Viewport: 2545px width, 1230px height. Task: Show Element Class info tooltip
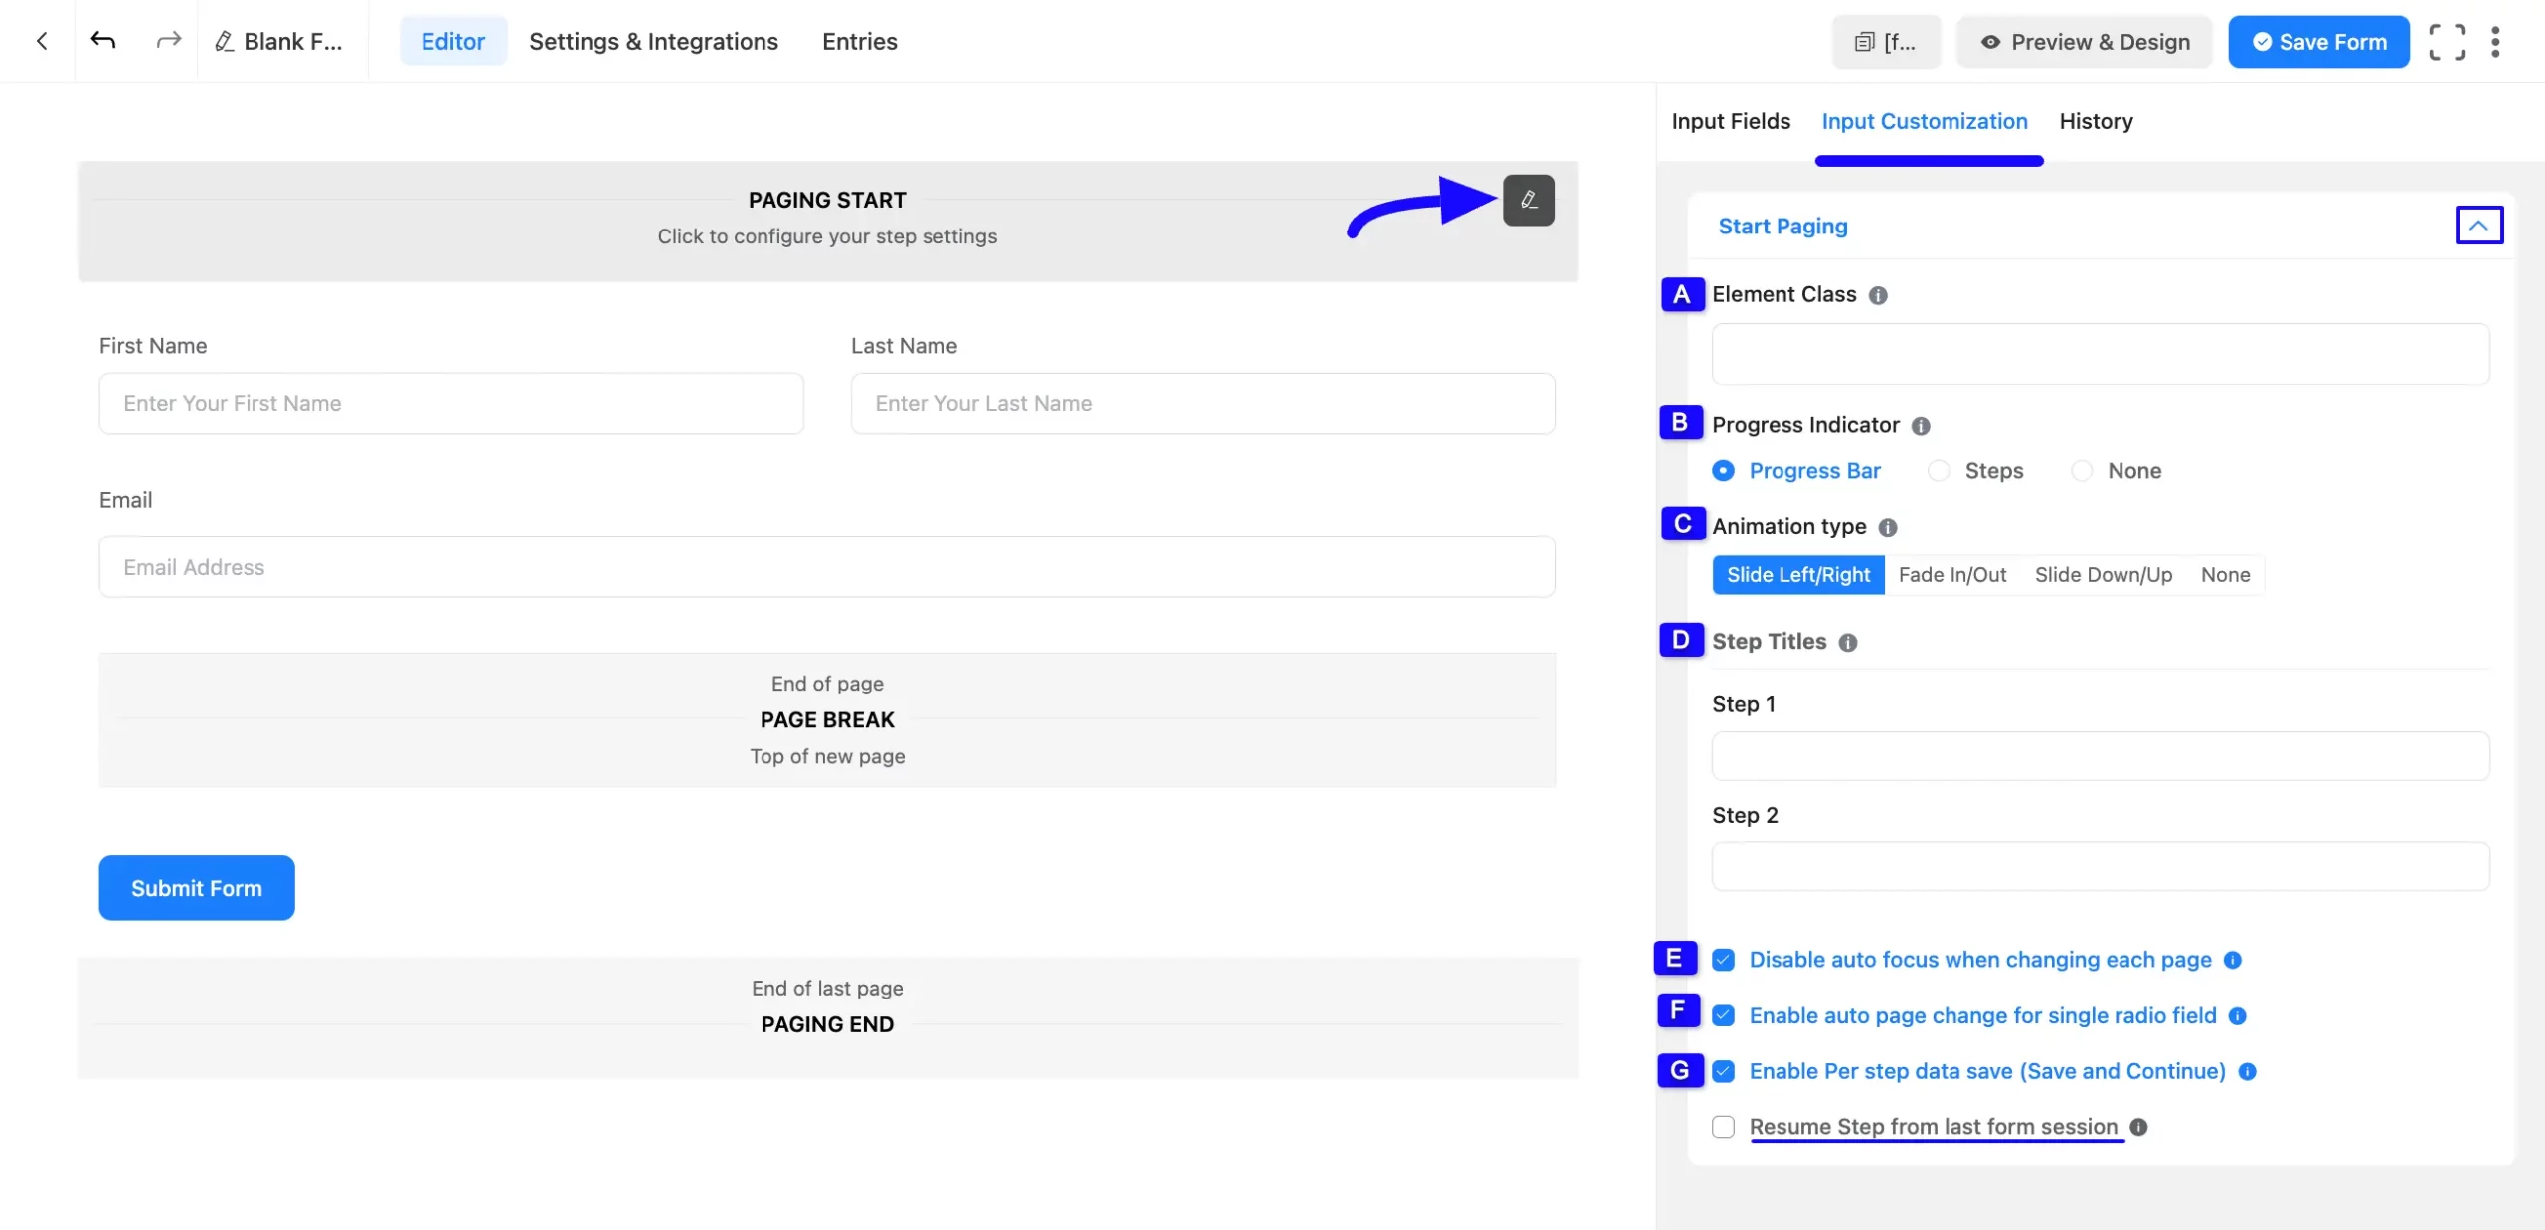point(1878,295)
